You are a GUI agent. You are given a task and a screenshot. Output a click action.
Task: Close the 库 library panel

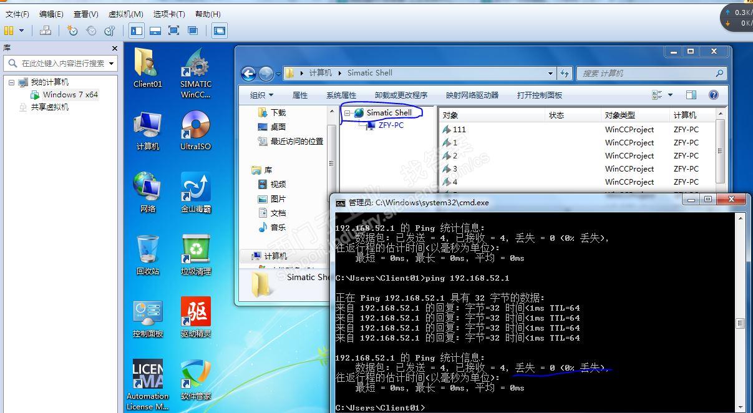click(115, 48)
